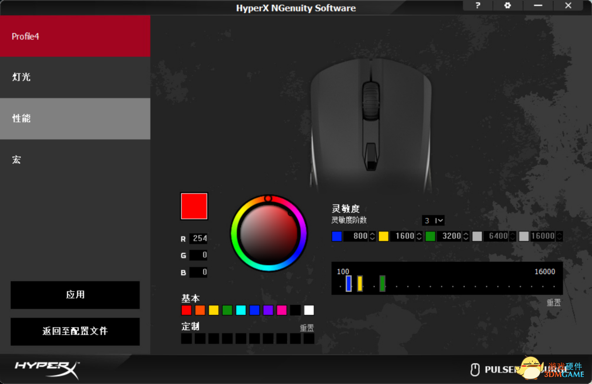This screenshot has width=592, height=384.
Task: Click the stepper arrows beside 3200 DPI
Action: pos(466,236)
